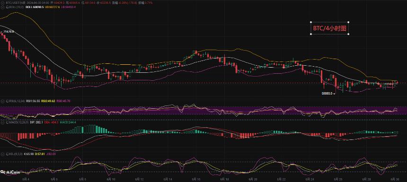
Task: Click the '涨幅' change percentage value
Action: (x=127, y=2)
